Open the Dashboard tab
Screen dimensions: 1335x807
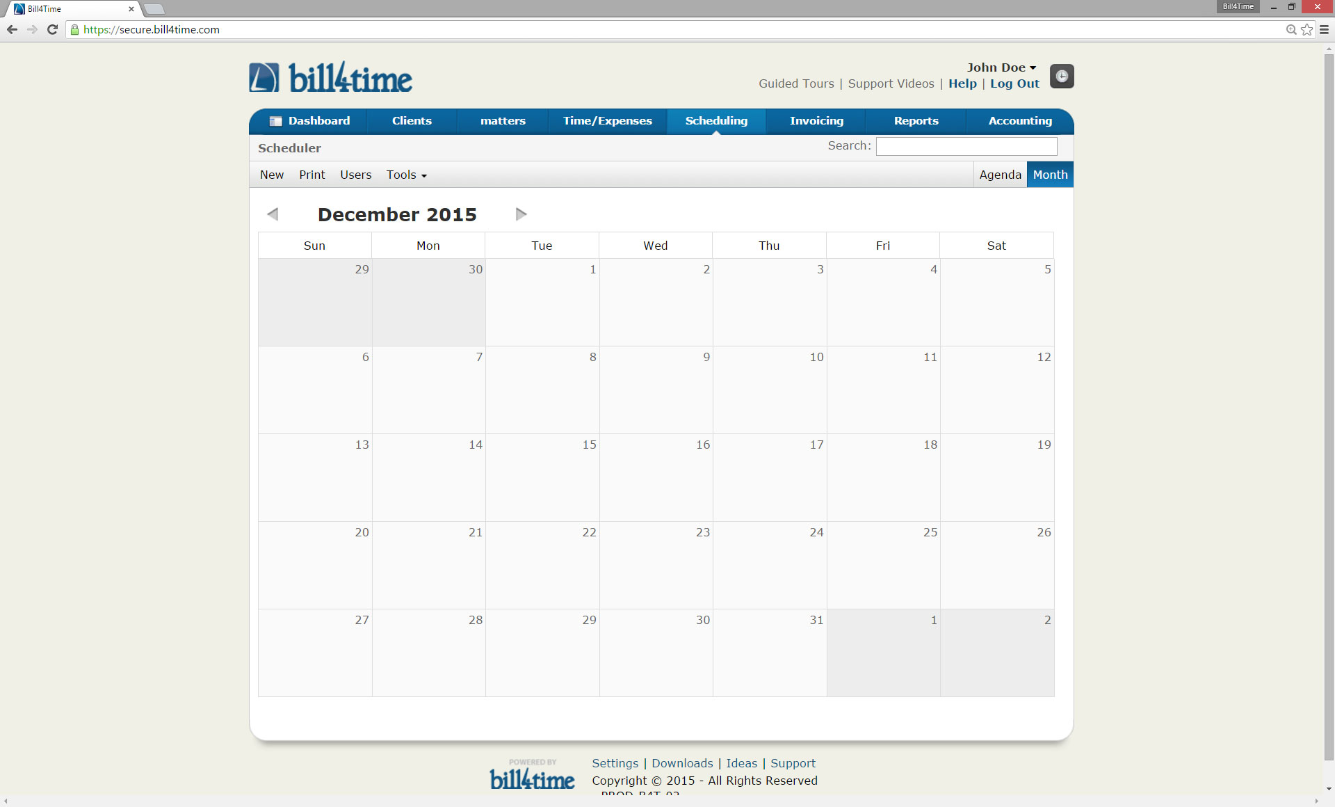click(x=309, y=121)
